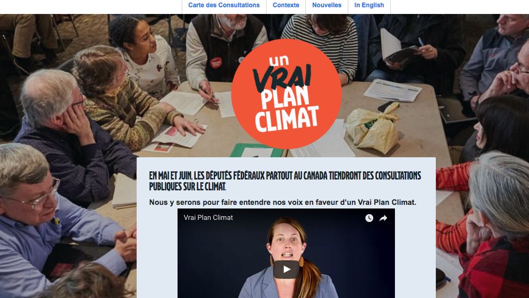Click the woman's face in the video thumbnail

click(287, 245)
